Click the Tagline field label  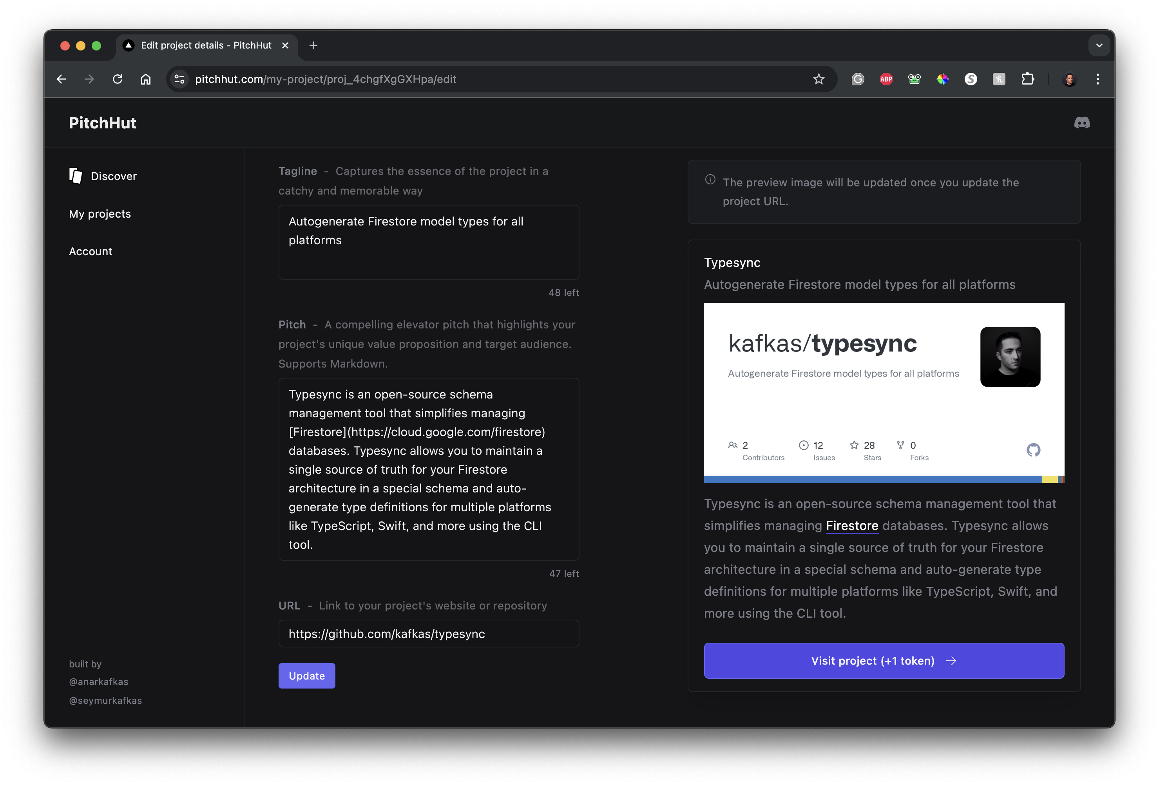click(x=298, y=171)
